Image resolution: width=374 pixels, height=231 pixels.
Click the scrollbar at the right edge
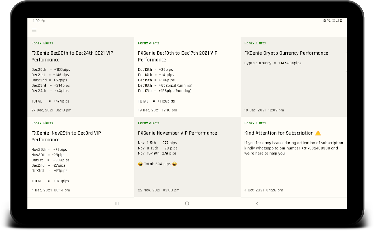(346, 62)
